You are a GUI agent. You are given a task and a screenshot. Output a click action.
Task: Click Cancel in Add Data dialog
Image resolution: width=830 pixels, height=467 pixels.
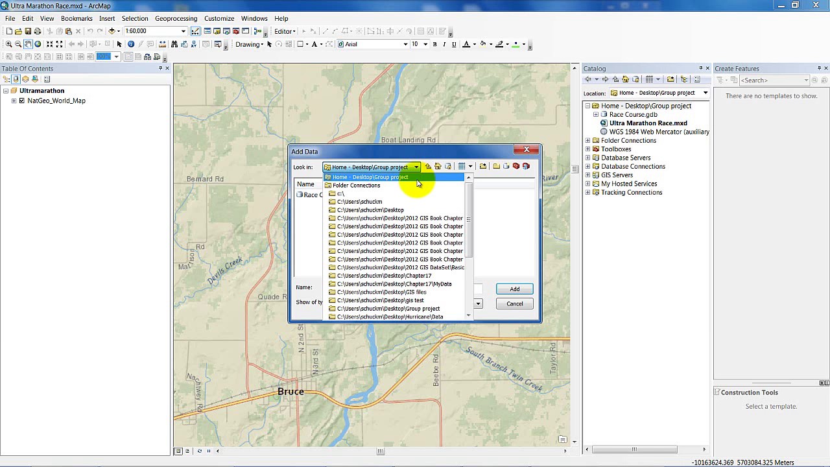point(514,304)
